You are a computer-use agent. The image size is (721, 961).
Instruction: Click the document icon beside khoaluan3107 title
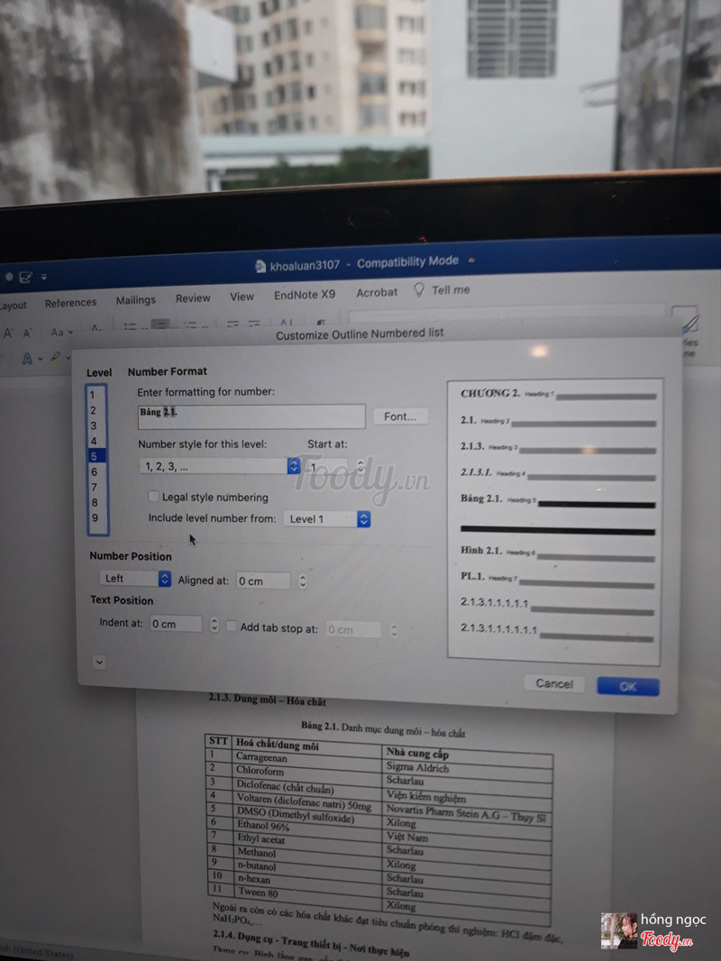260,266
